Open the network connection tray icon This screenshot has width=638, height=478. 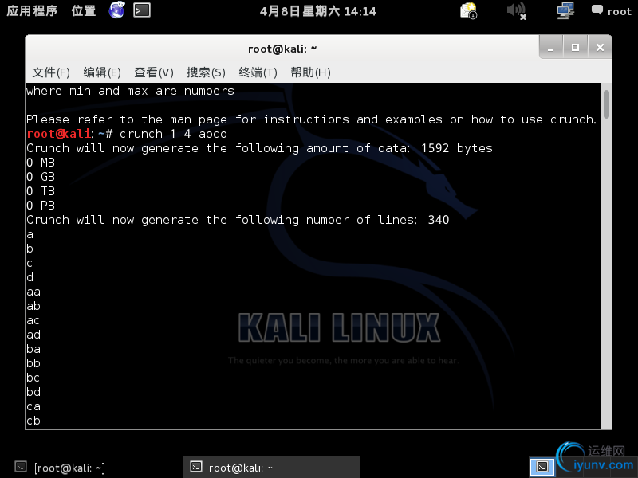[x=565, y=10]
